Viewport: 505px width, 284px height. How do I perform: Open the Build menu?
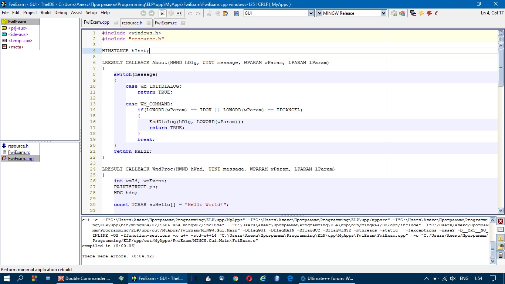[45, 13]
